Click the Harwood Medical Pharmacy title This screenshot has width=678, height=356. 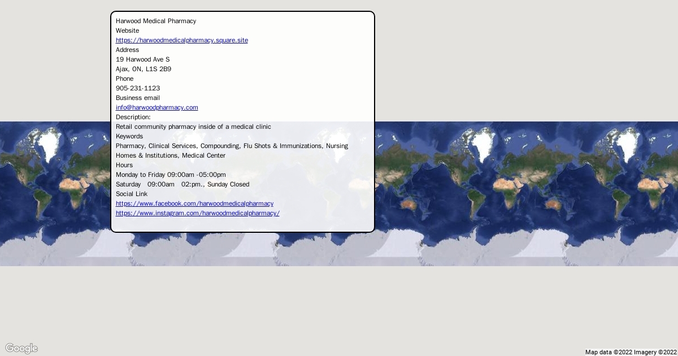pos(156,21)
